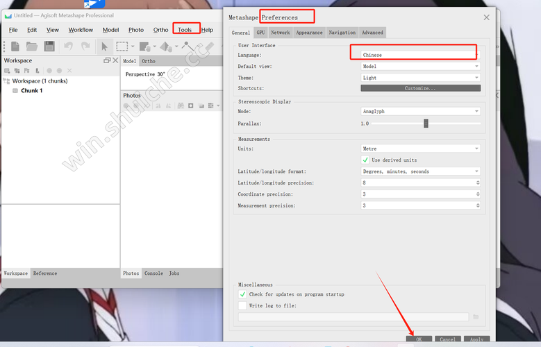Click OK in the Preferences dialog

click(419, 339)
